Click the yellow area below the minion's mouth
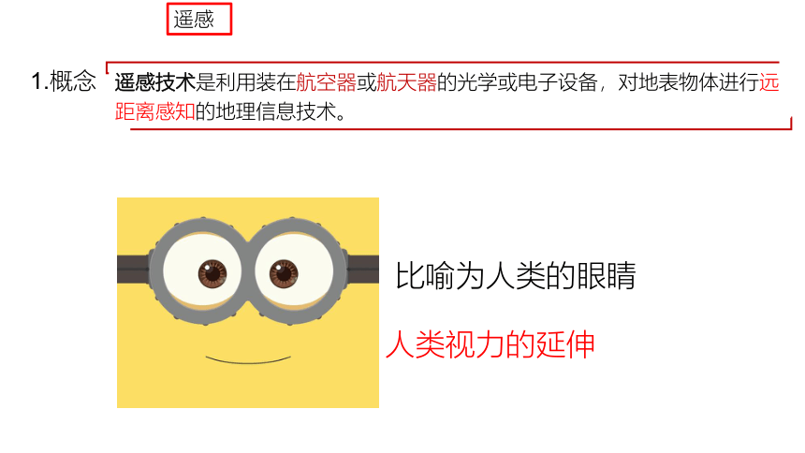This screenshot has width=805, height=453. point(248,387)
